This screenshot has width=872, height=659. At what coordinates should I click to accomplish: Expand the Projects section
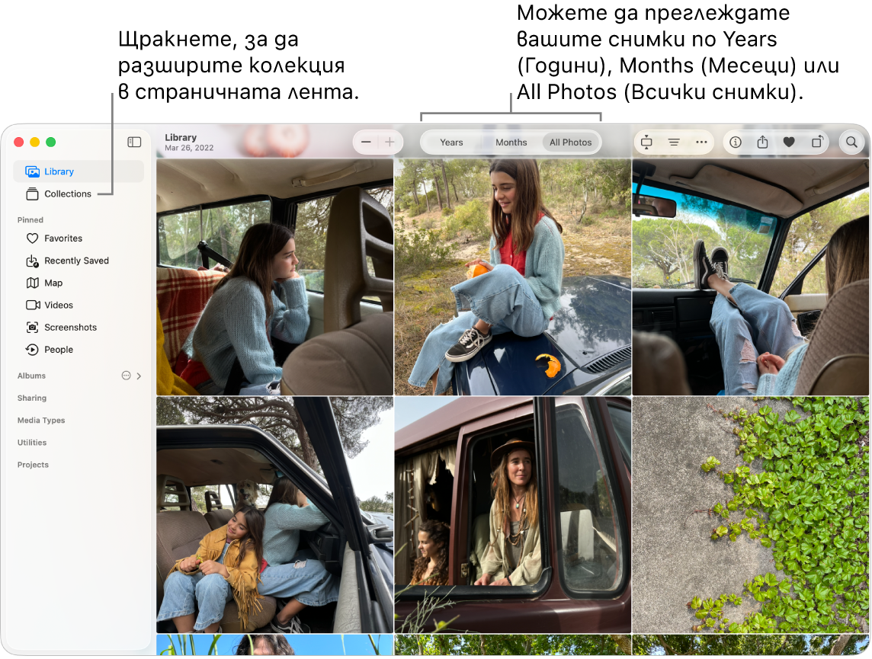click(x=33, y=465)
